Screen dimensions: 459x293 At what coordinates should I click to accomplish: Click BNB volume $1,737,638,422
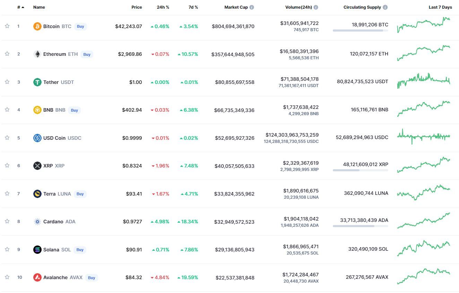(x=301, y=107)
